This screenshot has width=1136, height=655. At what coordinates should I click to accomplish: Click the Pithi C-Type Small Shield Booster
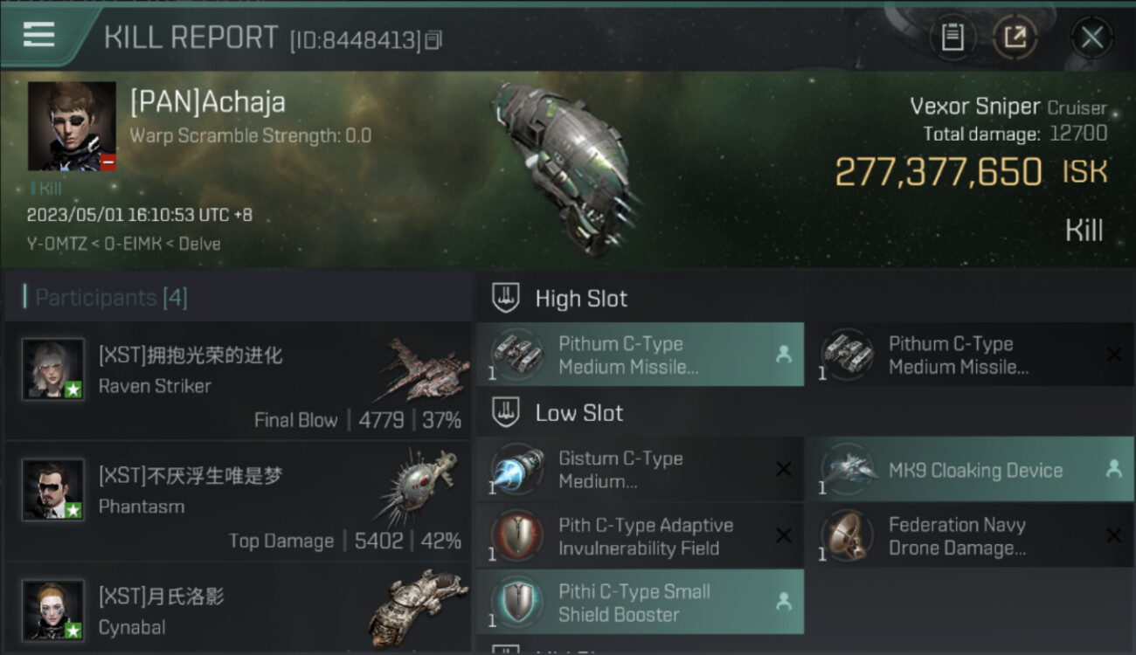point(640,603)
